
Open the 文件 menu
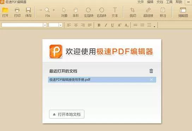140,2
